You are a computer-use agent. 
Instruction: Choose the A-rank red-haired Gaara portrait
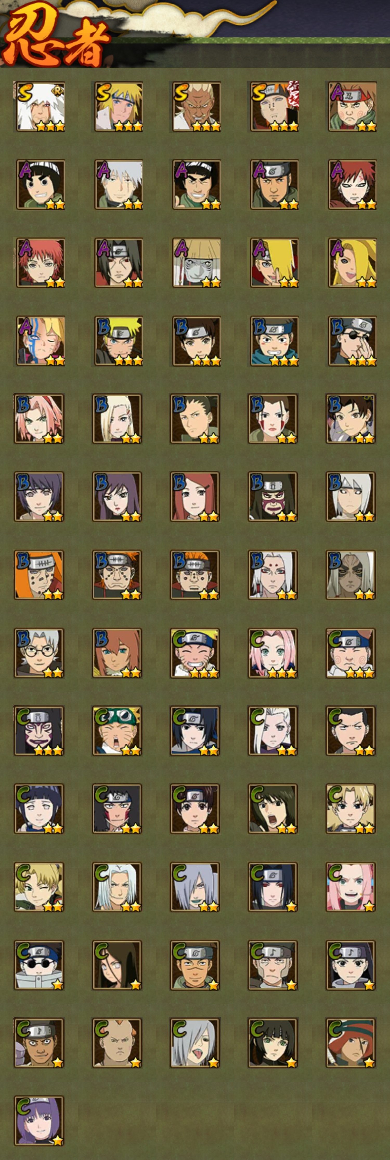coord(352,185)
